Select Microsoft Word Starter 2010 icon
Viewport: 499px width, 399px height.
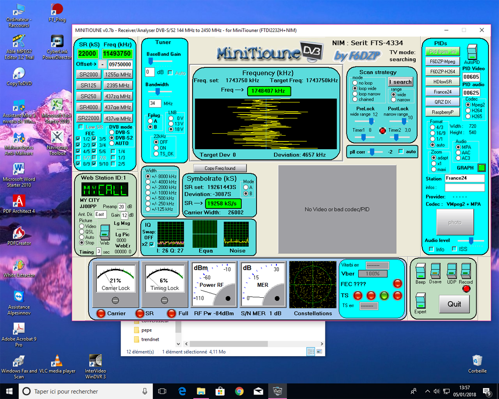coord(19,176)
